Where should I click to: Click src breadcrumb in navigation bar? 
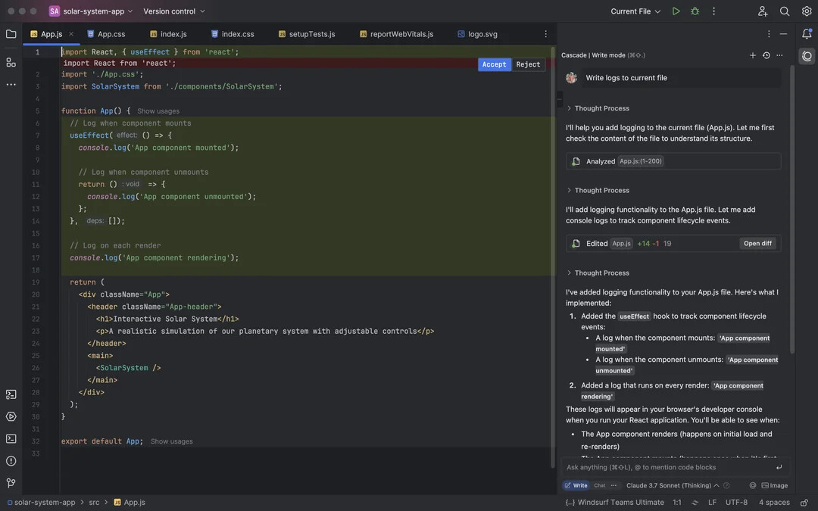point(94,503)
